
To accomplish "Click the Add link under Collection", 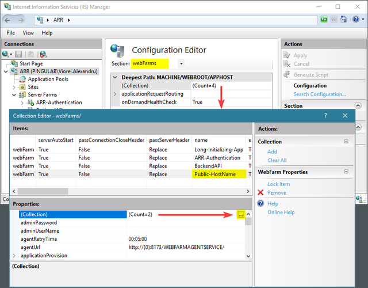I will [272, 151].
